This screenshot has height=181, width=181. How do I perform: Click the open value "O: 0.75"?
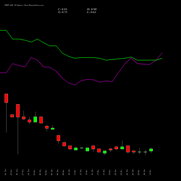point(63,12)
